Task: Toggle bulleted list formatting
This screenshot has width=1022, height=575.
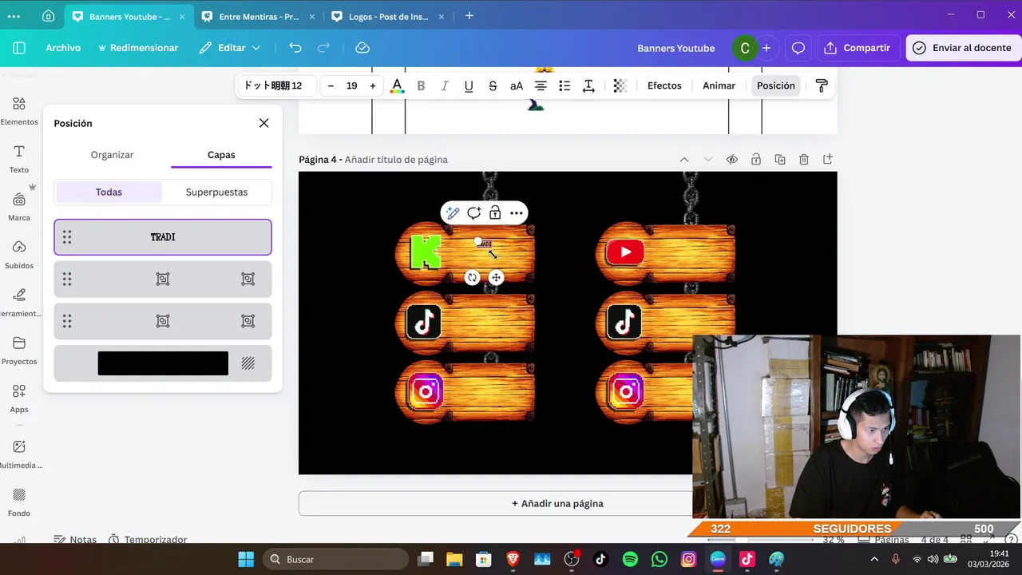Action: (x=564, y=86)
